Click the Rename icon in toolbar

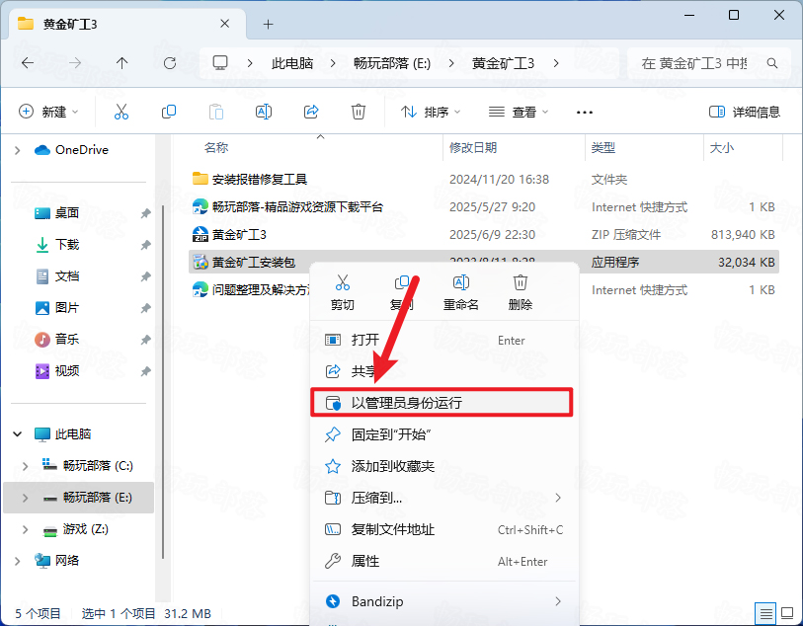coord(264,112)
